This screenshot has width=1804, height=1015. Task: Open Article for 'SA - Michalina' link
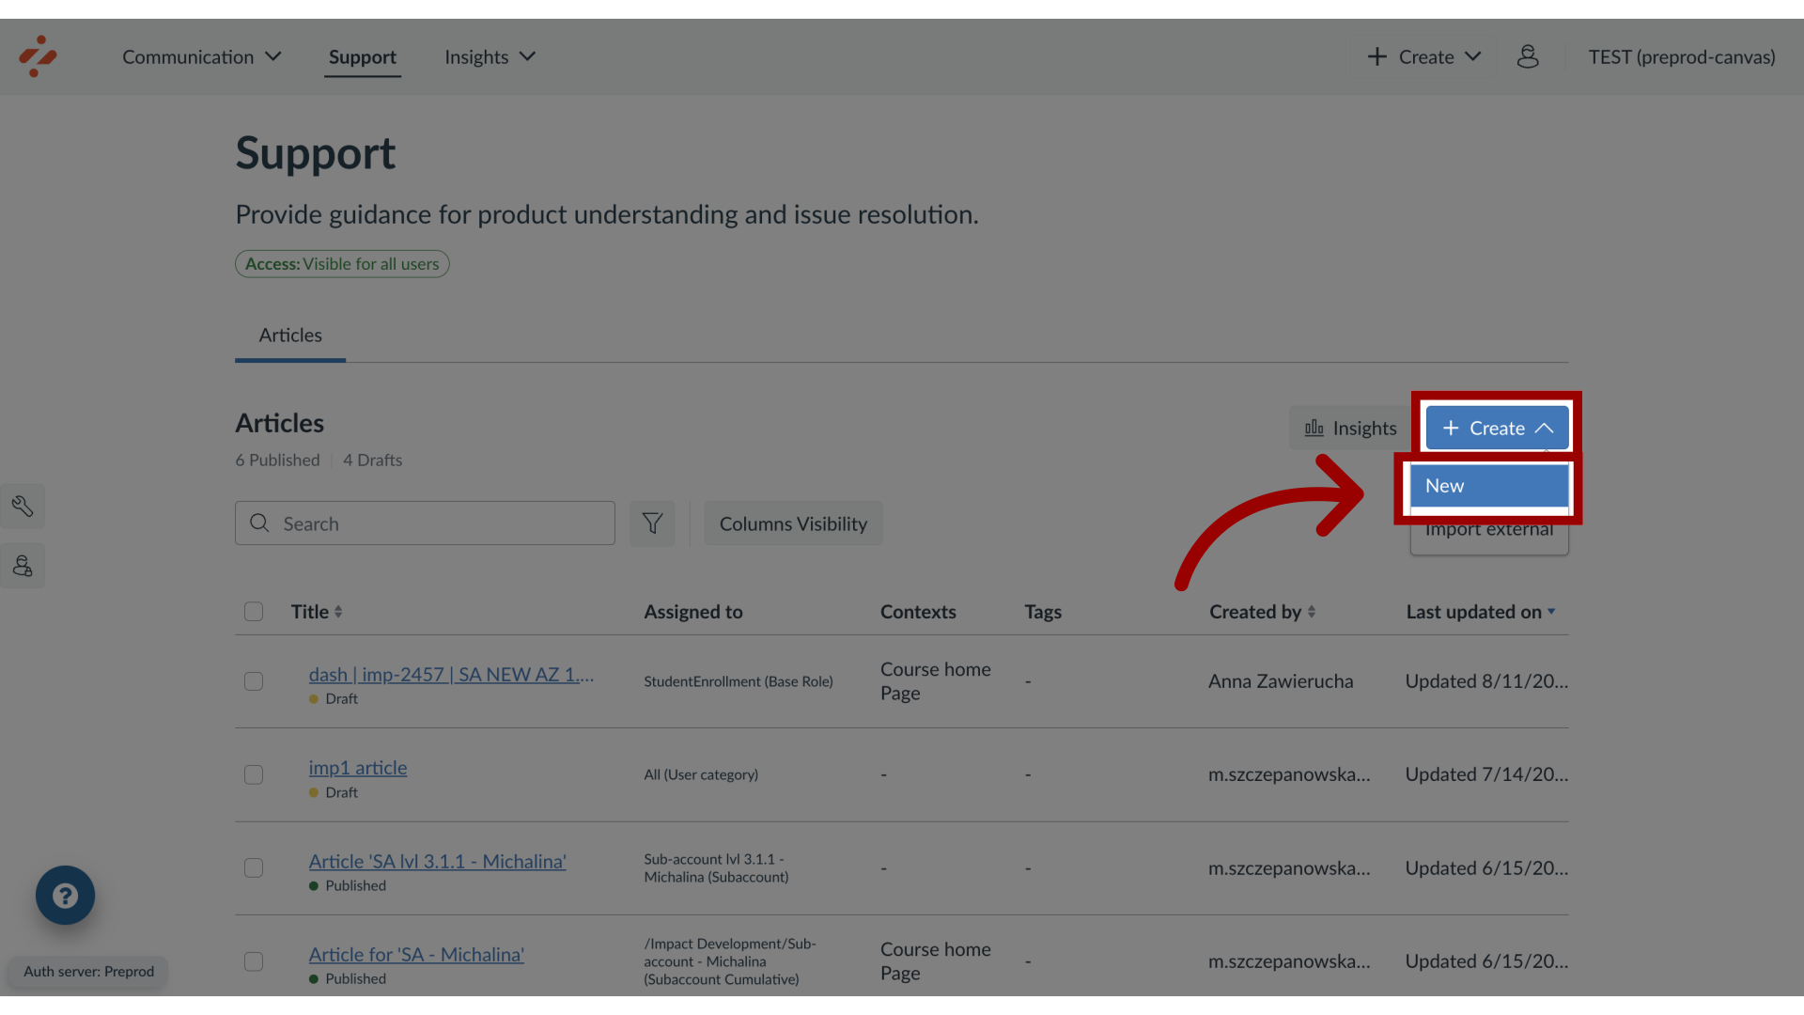(416, 955)
